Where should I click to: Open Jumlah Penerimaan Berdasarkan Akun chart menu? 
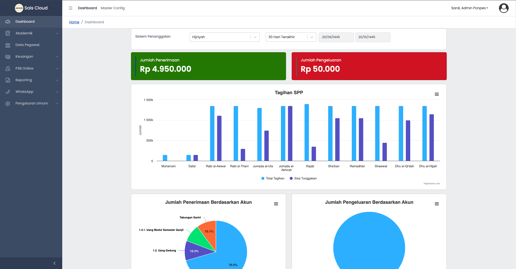coord(276,204)
